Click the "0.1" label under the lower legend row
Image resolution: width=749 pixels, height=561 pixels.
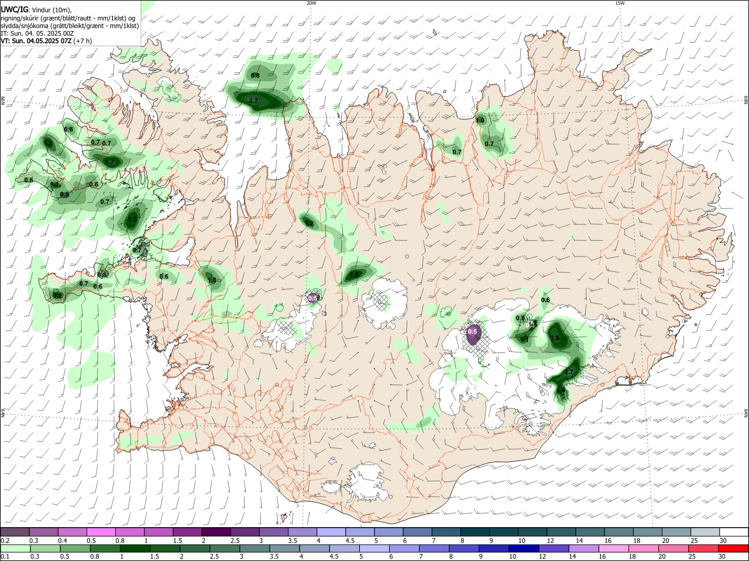pos(5,557)
